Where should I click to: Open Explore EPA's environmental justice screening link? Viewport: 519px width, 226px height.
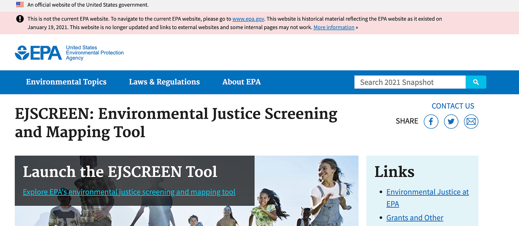(x=129, y=192)
